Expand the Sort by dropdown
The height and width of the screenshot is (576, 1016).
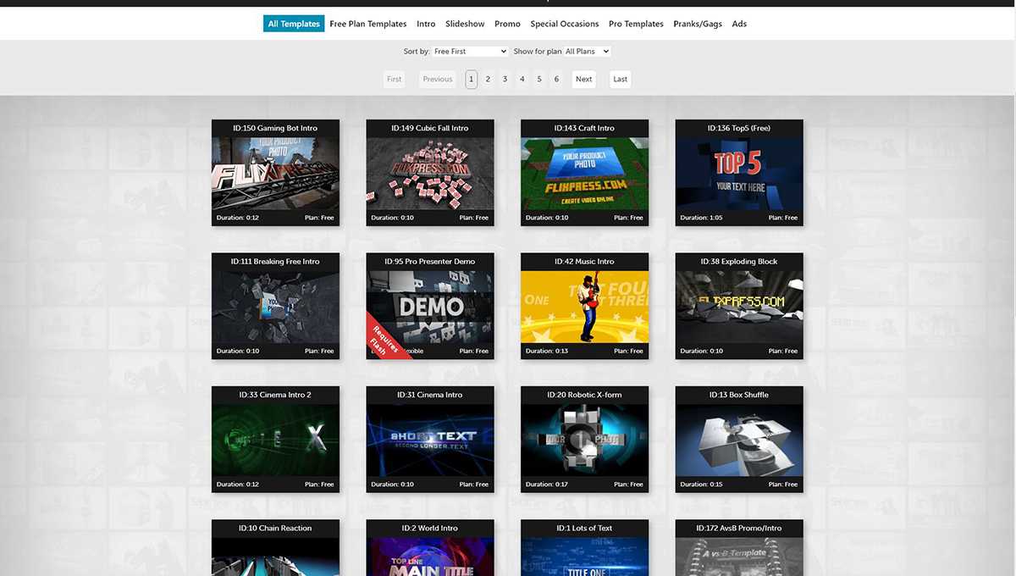coord(469,52)
